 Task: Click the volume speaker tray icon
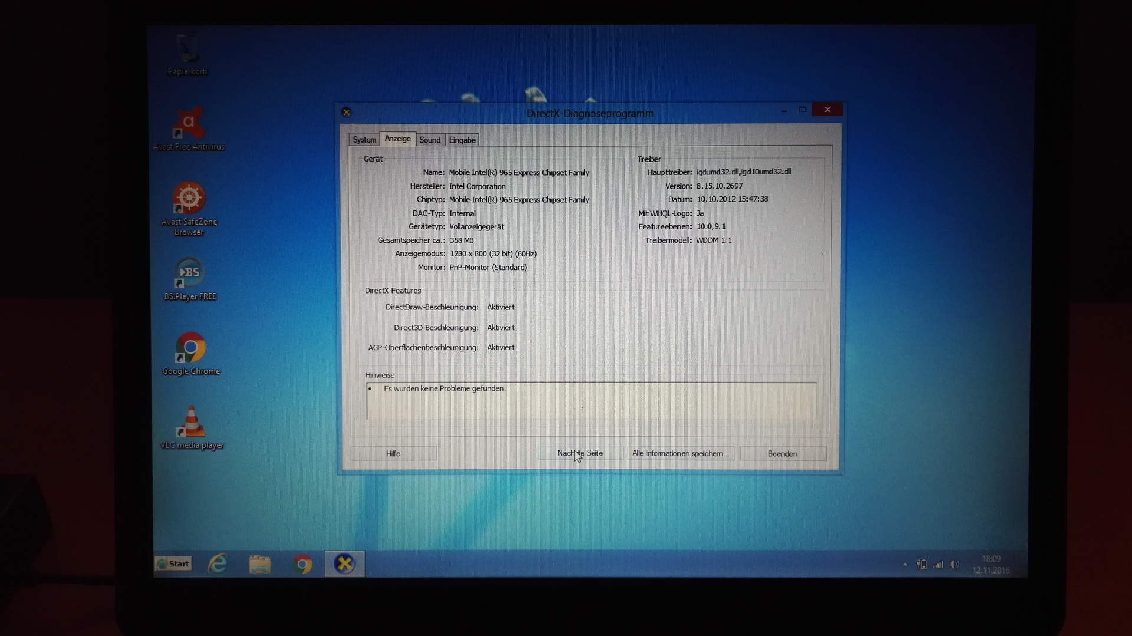tap(955, 565)
